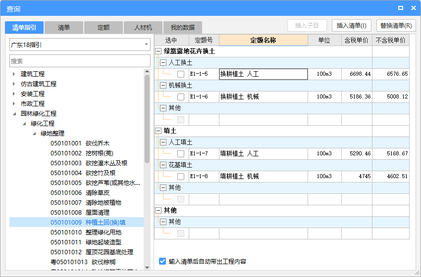Click the 定额名称 column header
This screenshot has width=421, height=277.
point(263,40)
